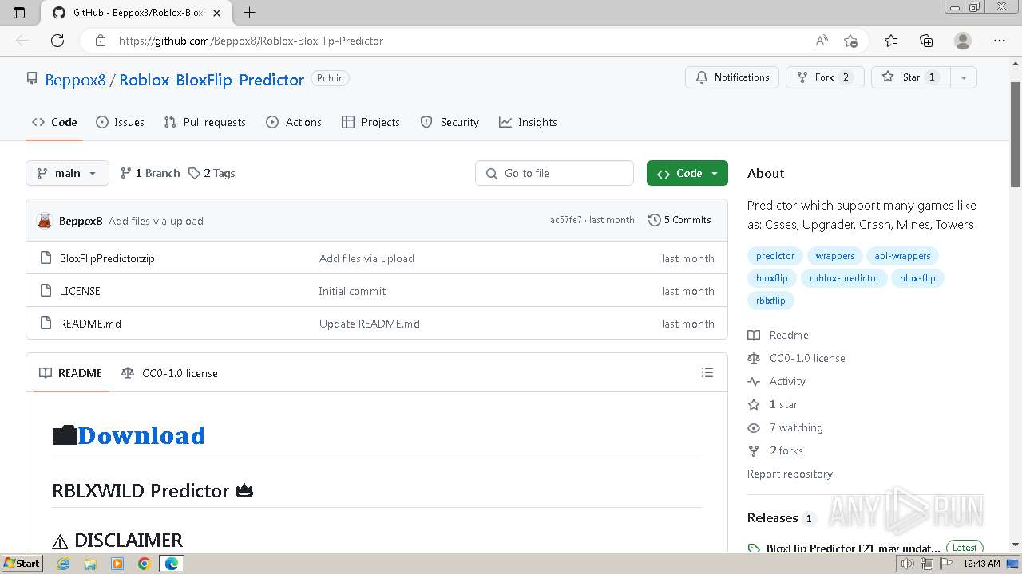
Task: Open a new browser tab
Action: [249, 12]
